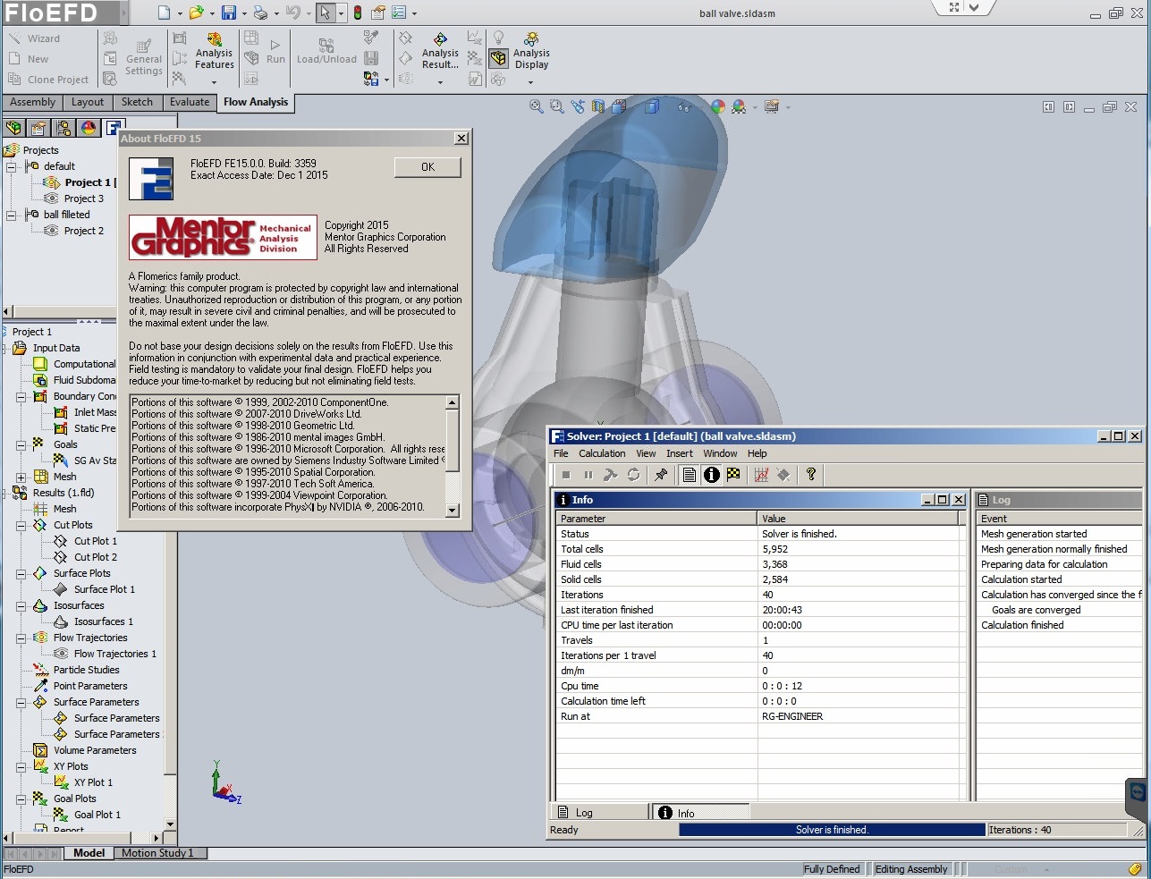Click the Print icon

click(260, 13)
